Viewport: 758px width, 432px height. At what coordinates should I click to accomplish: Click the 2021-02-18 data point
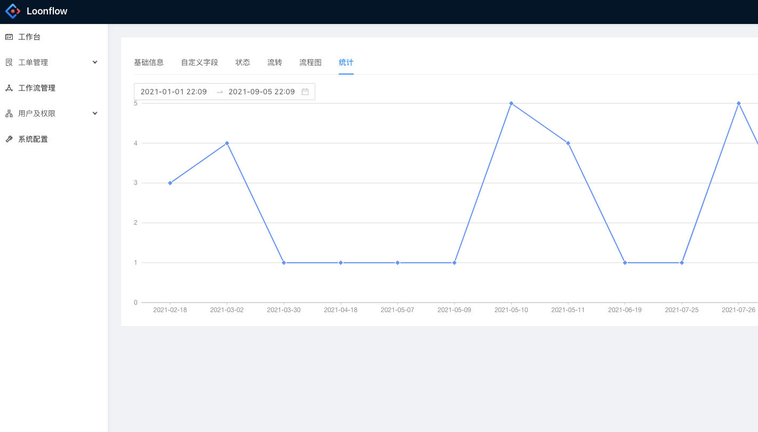(170, 183)
